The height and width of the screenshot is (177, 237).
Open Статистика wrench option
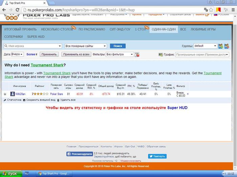13,100
